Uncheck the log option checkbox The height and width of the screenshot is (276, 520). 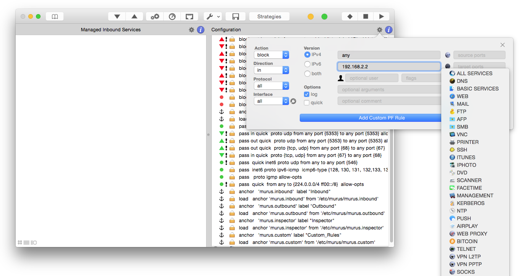click(307, 94)
